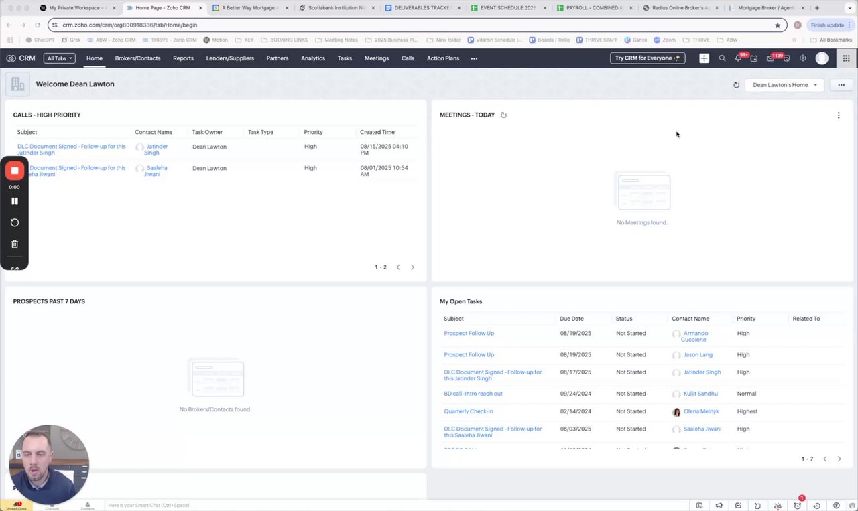Open the quick create plus icon

pyautogui.click(x=704, y=58)
